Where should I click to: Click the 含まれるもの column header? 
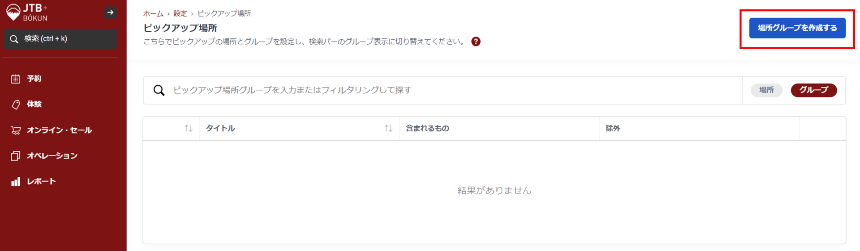[x=427, y=129]
